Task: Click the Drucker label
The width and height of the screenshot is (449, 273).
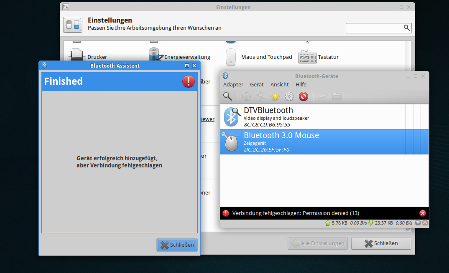Action: 97,57
